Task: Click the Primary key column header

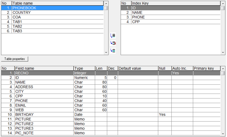Action: (207, 68)
